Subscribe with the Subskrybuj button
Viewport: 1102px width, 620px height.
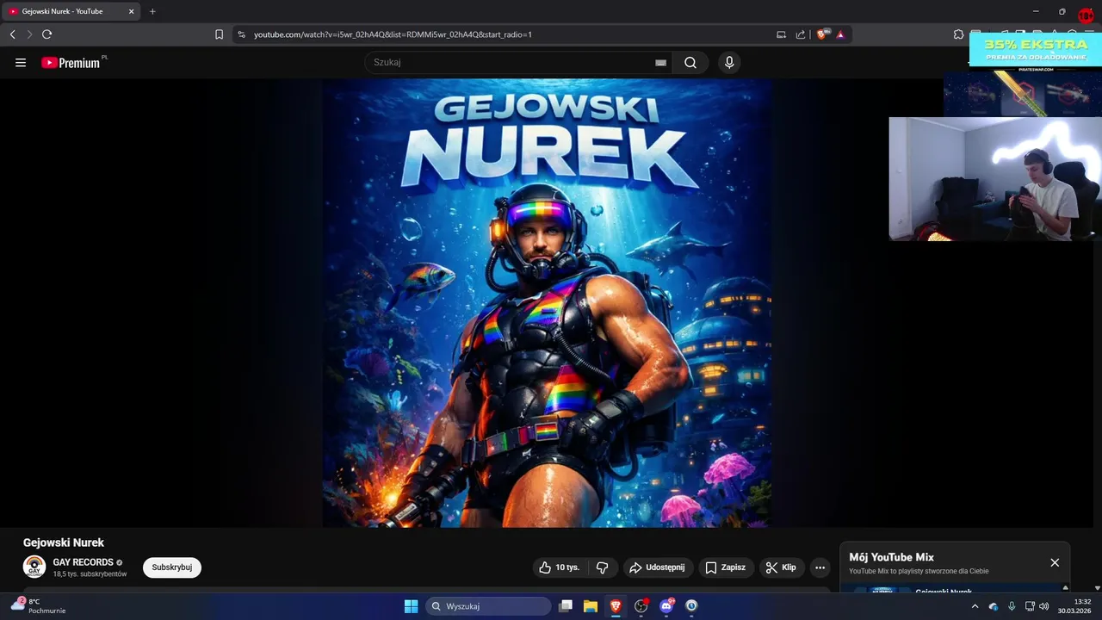[172, 567]
